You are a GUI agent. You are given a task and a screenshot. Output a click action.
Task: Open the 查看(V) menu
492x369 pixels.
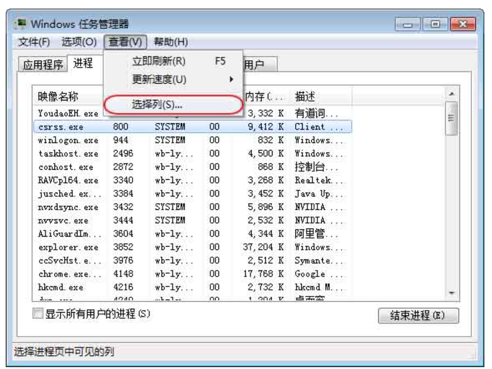coord(126,42)
